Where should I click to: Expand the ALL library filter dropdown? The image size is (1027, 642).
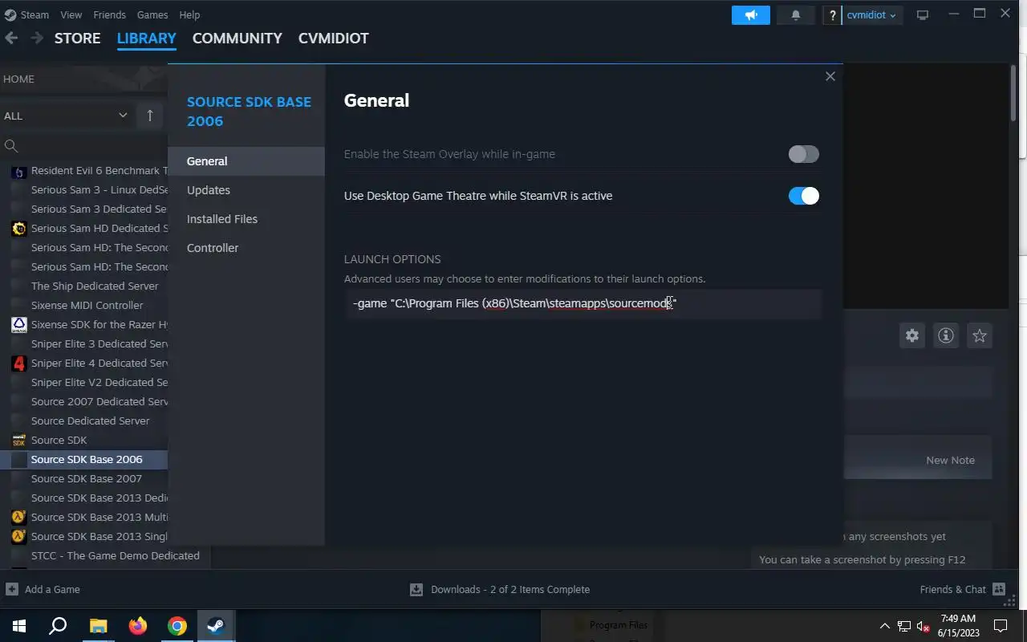(x=66, y=116)
